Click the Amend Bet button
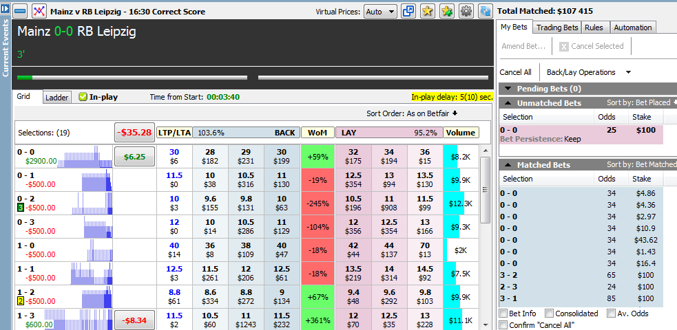The width and height of the screenshot is (677, 330). [x=523, y=46]
